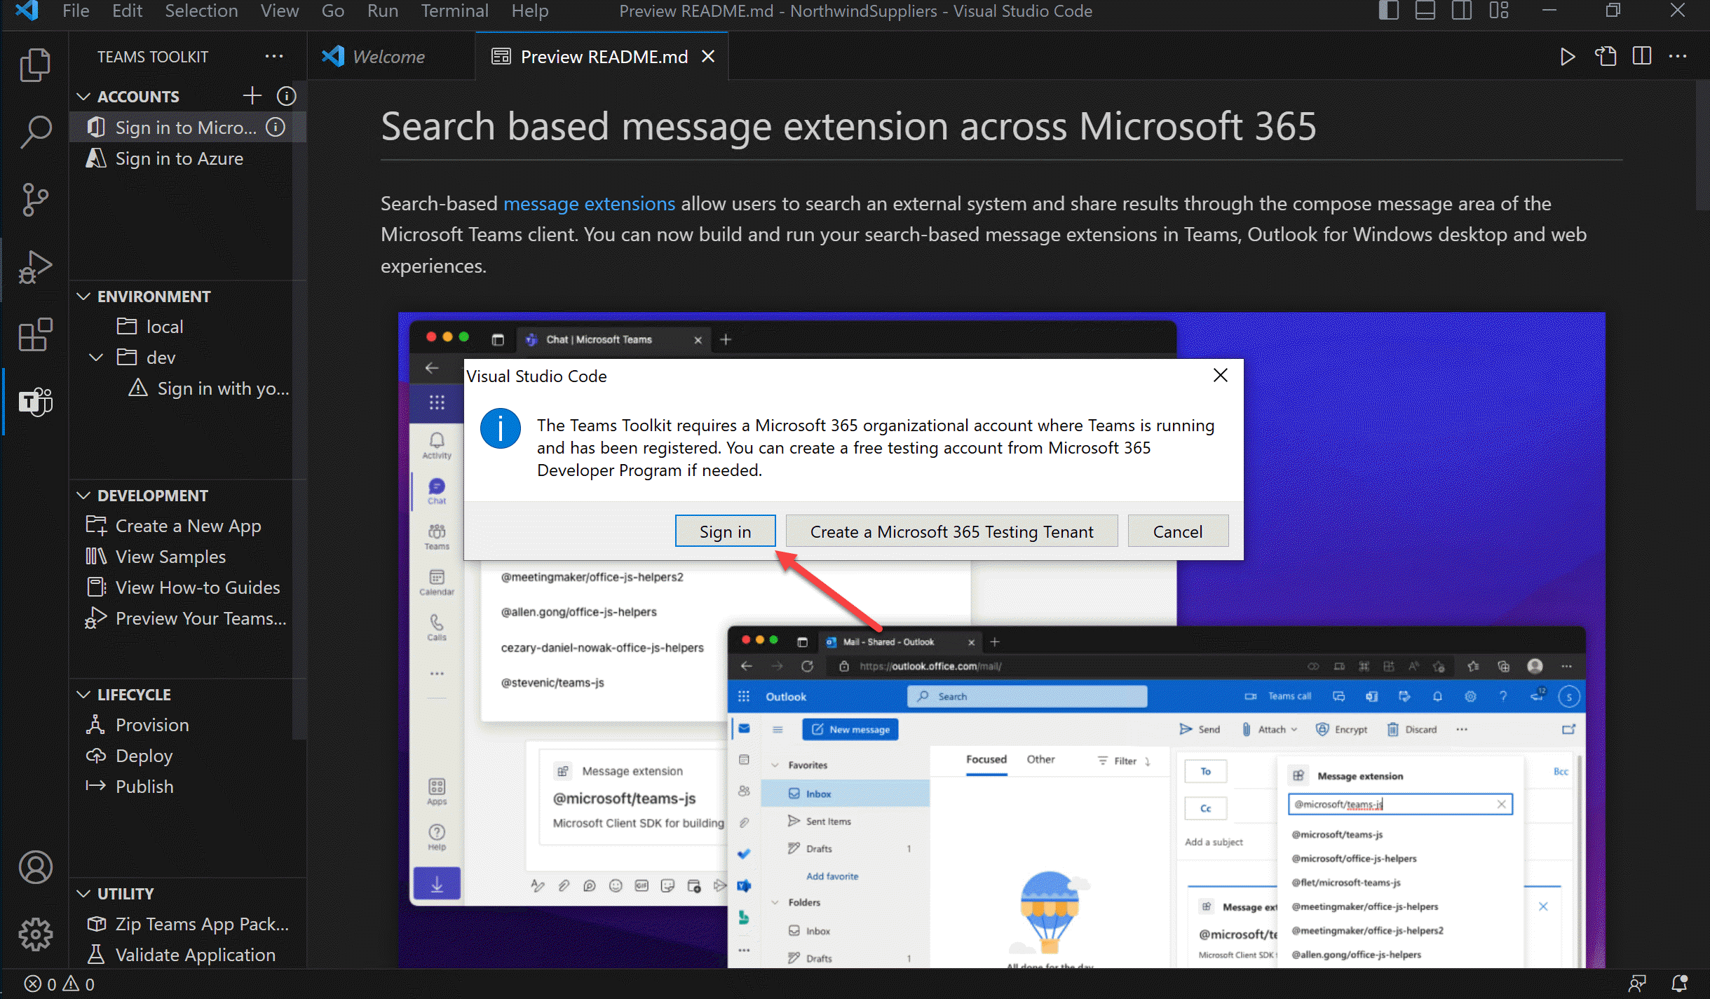Split the editor right

1642,57
